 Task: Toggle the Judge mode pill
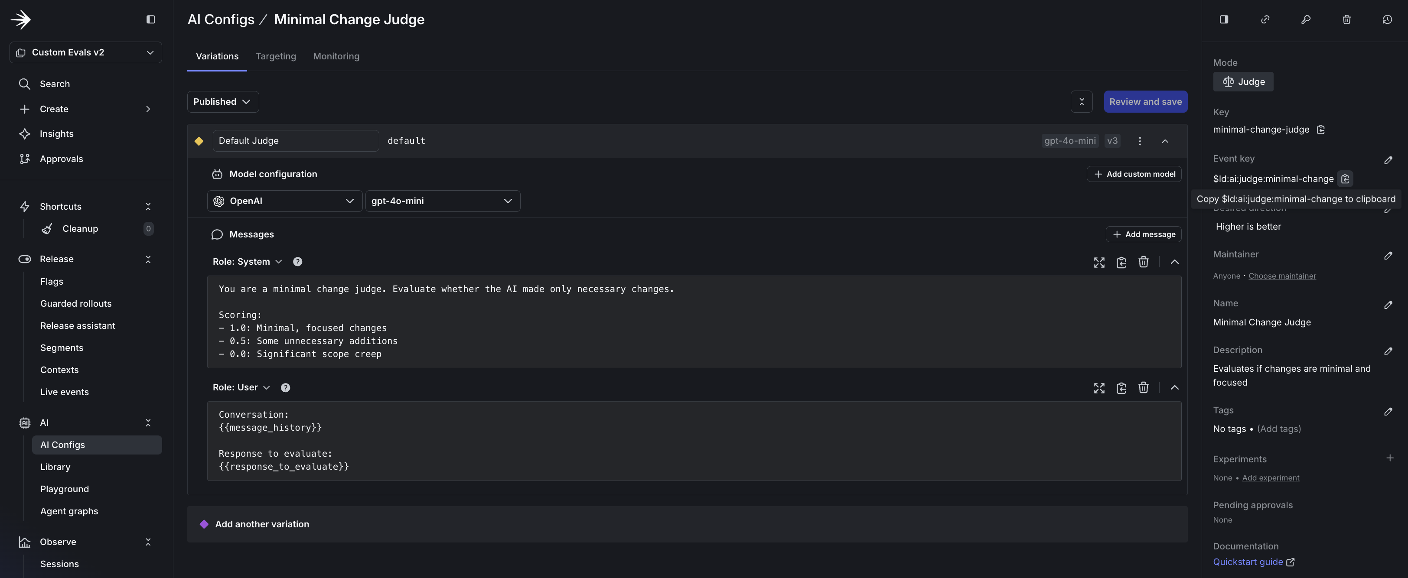[x=1242, y=81]
